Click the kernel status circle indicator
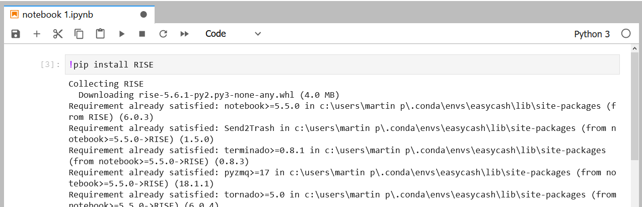This screenshot has height=207, width=642. (x=626, y=34)
